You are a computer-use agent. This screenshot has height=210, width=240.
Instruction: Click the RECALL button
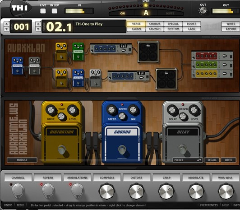[212, 160]
